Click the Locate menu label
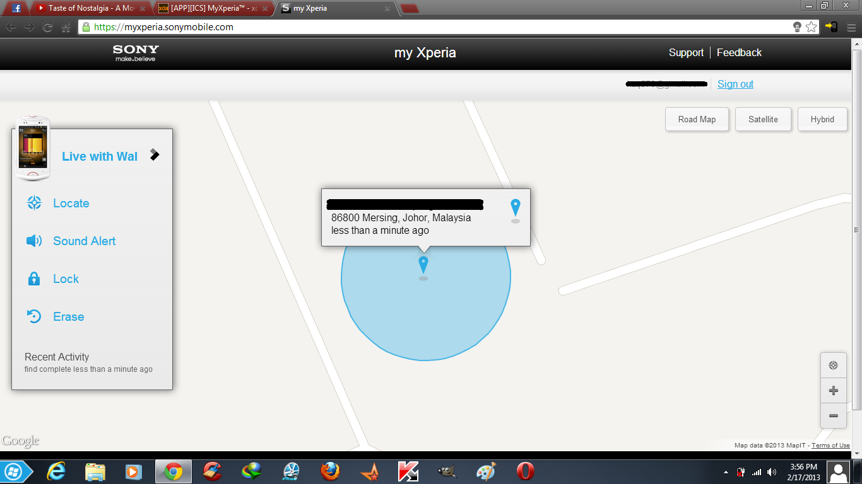Image resolution: width=862 pixels, height=484 pixels. pos(71,203)
